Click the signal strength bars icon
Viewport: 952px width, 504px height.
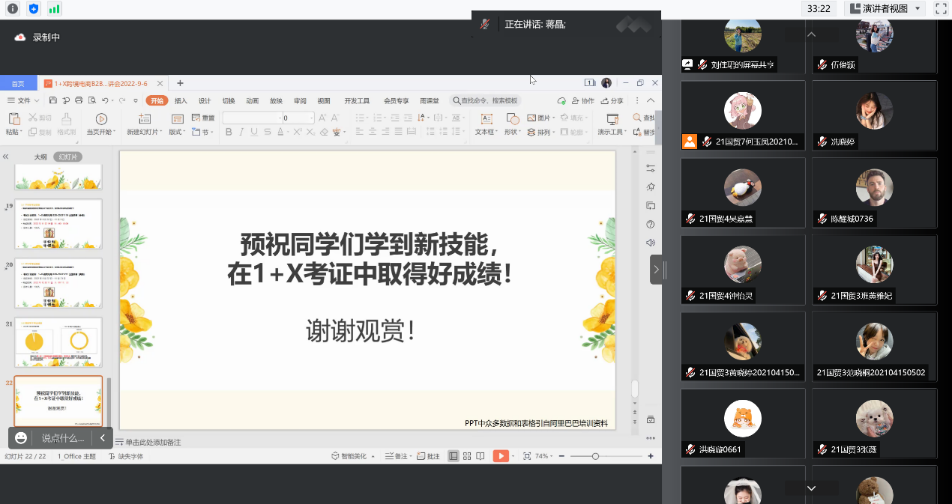coord(54,9)
